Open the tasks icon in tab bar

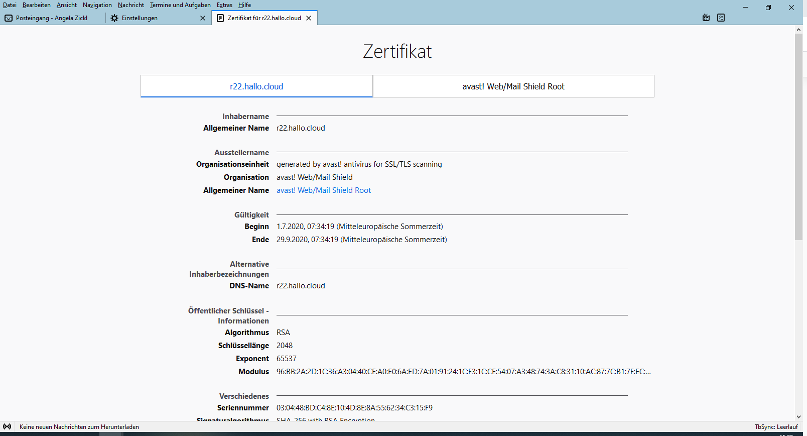click(x=721, y=18)
